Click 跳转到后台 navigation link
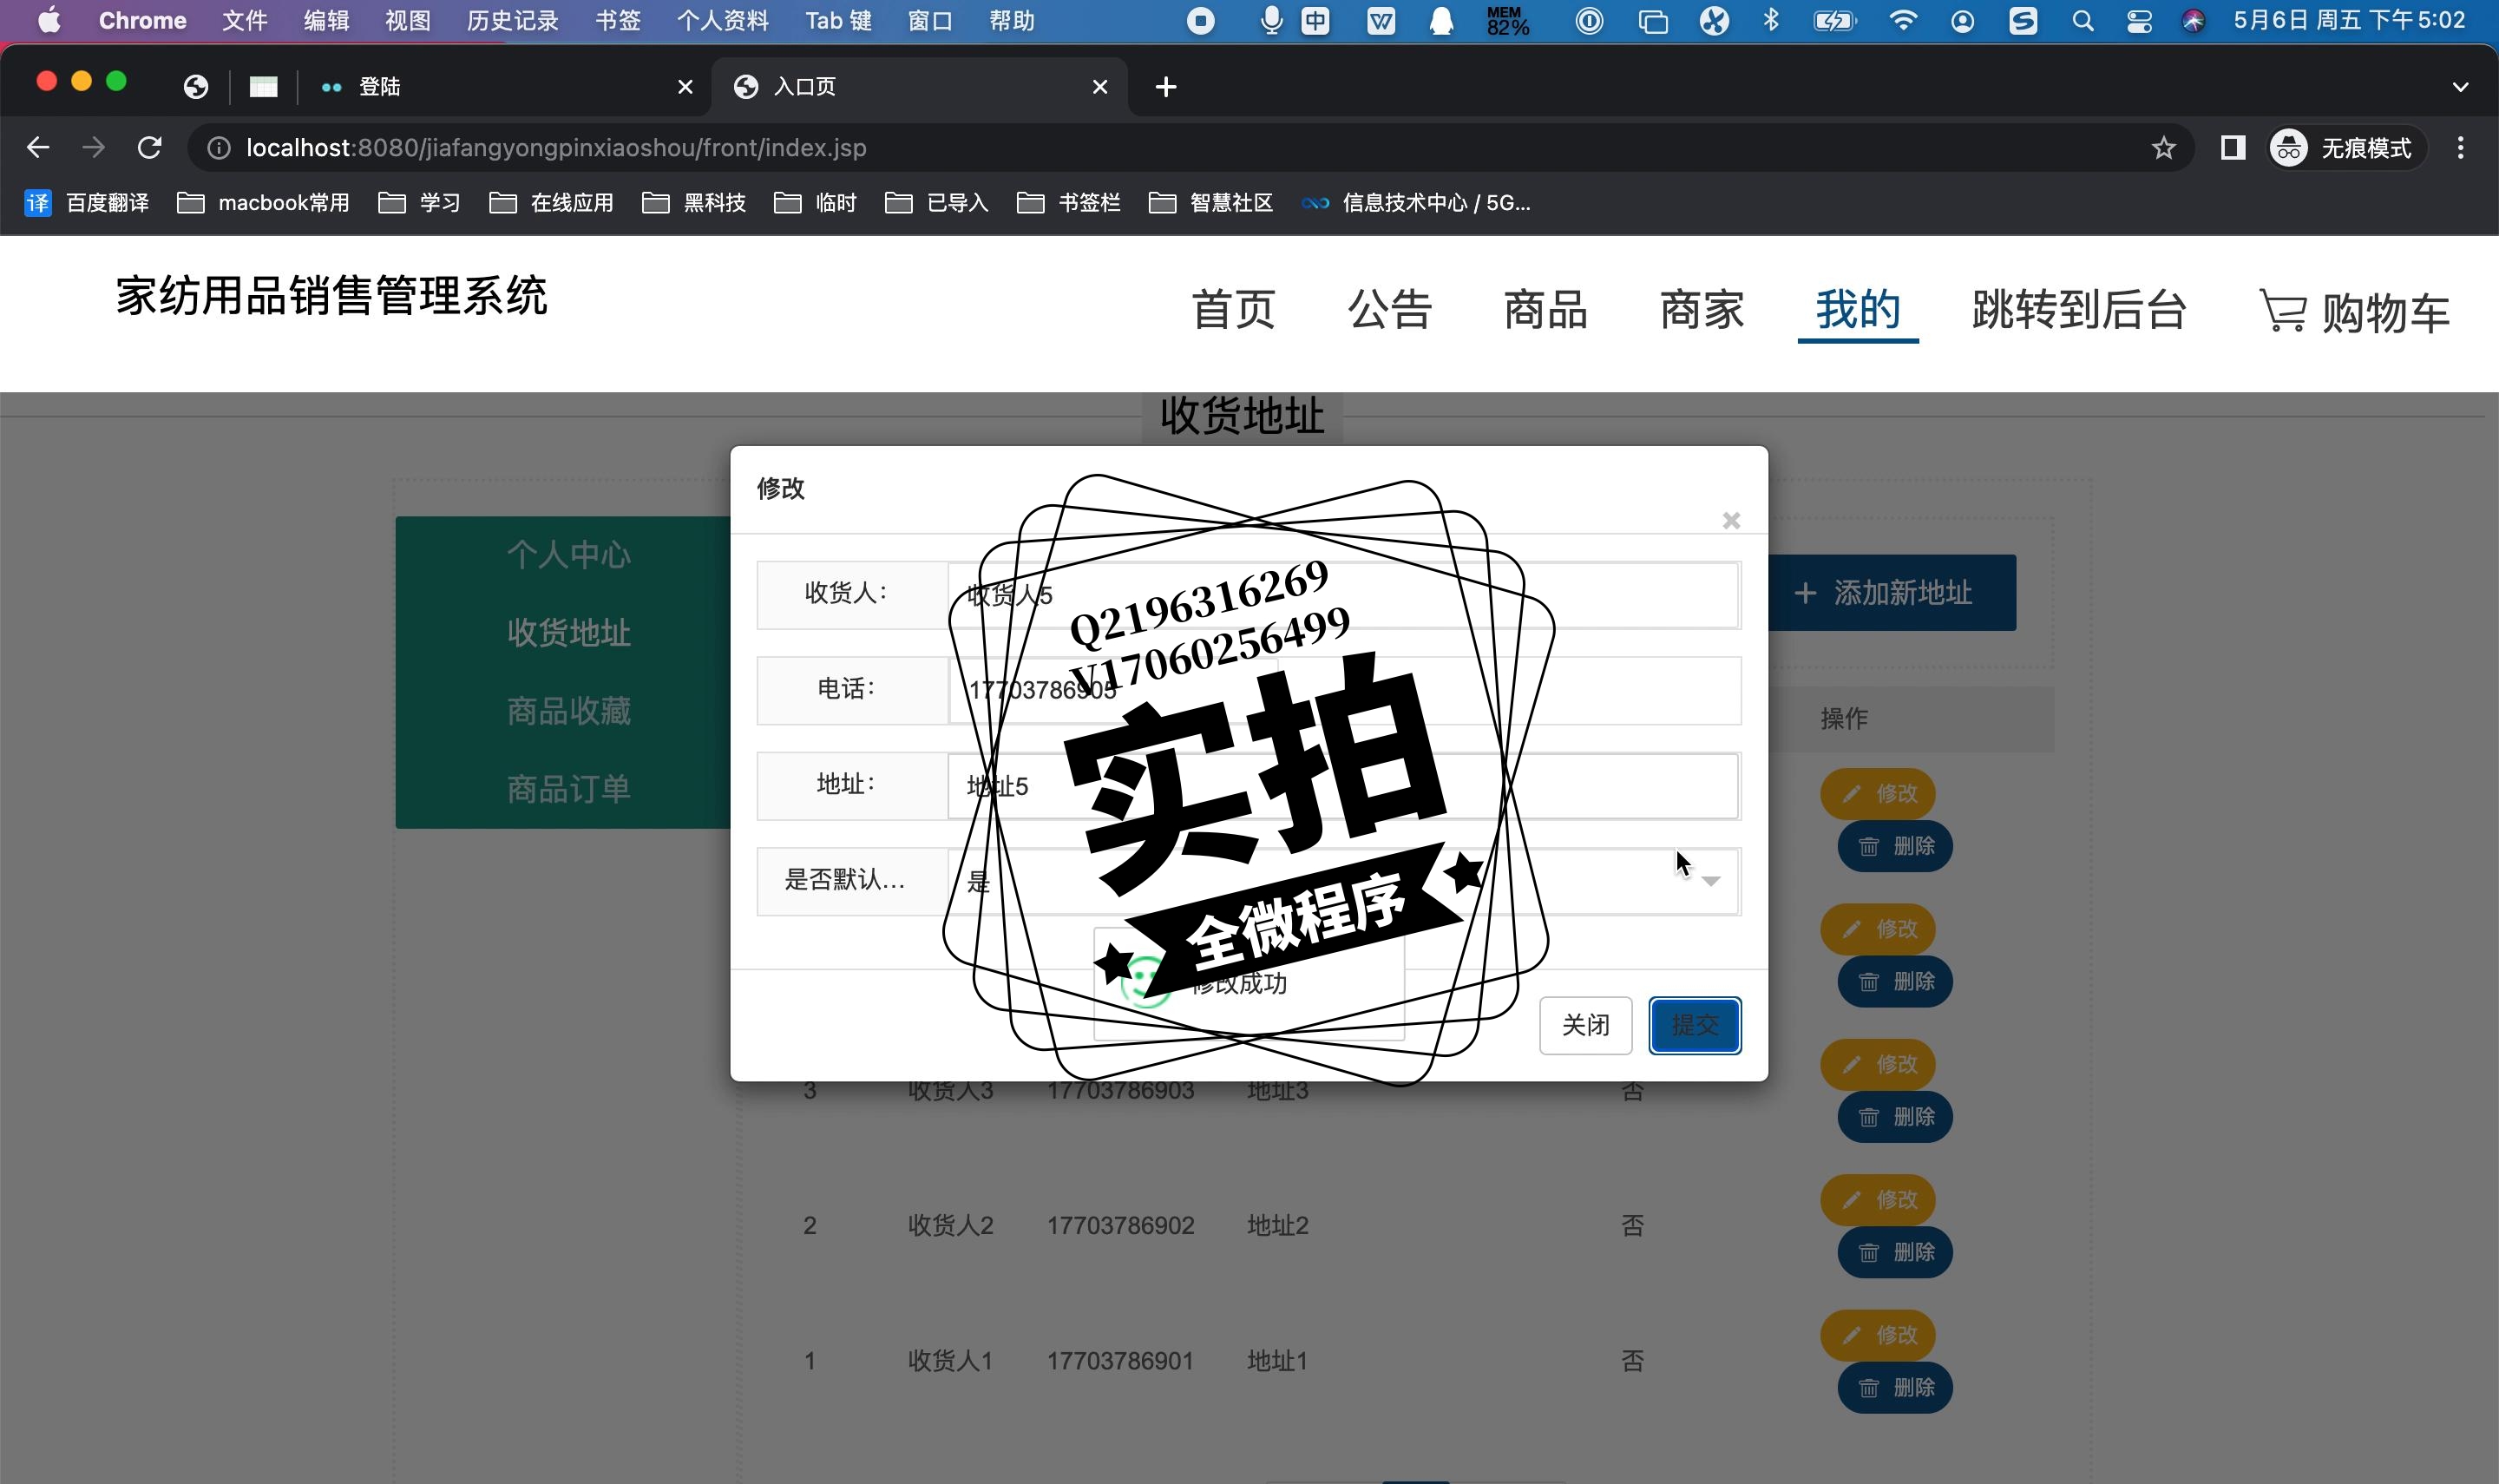 (x=2079, y=310)
